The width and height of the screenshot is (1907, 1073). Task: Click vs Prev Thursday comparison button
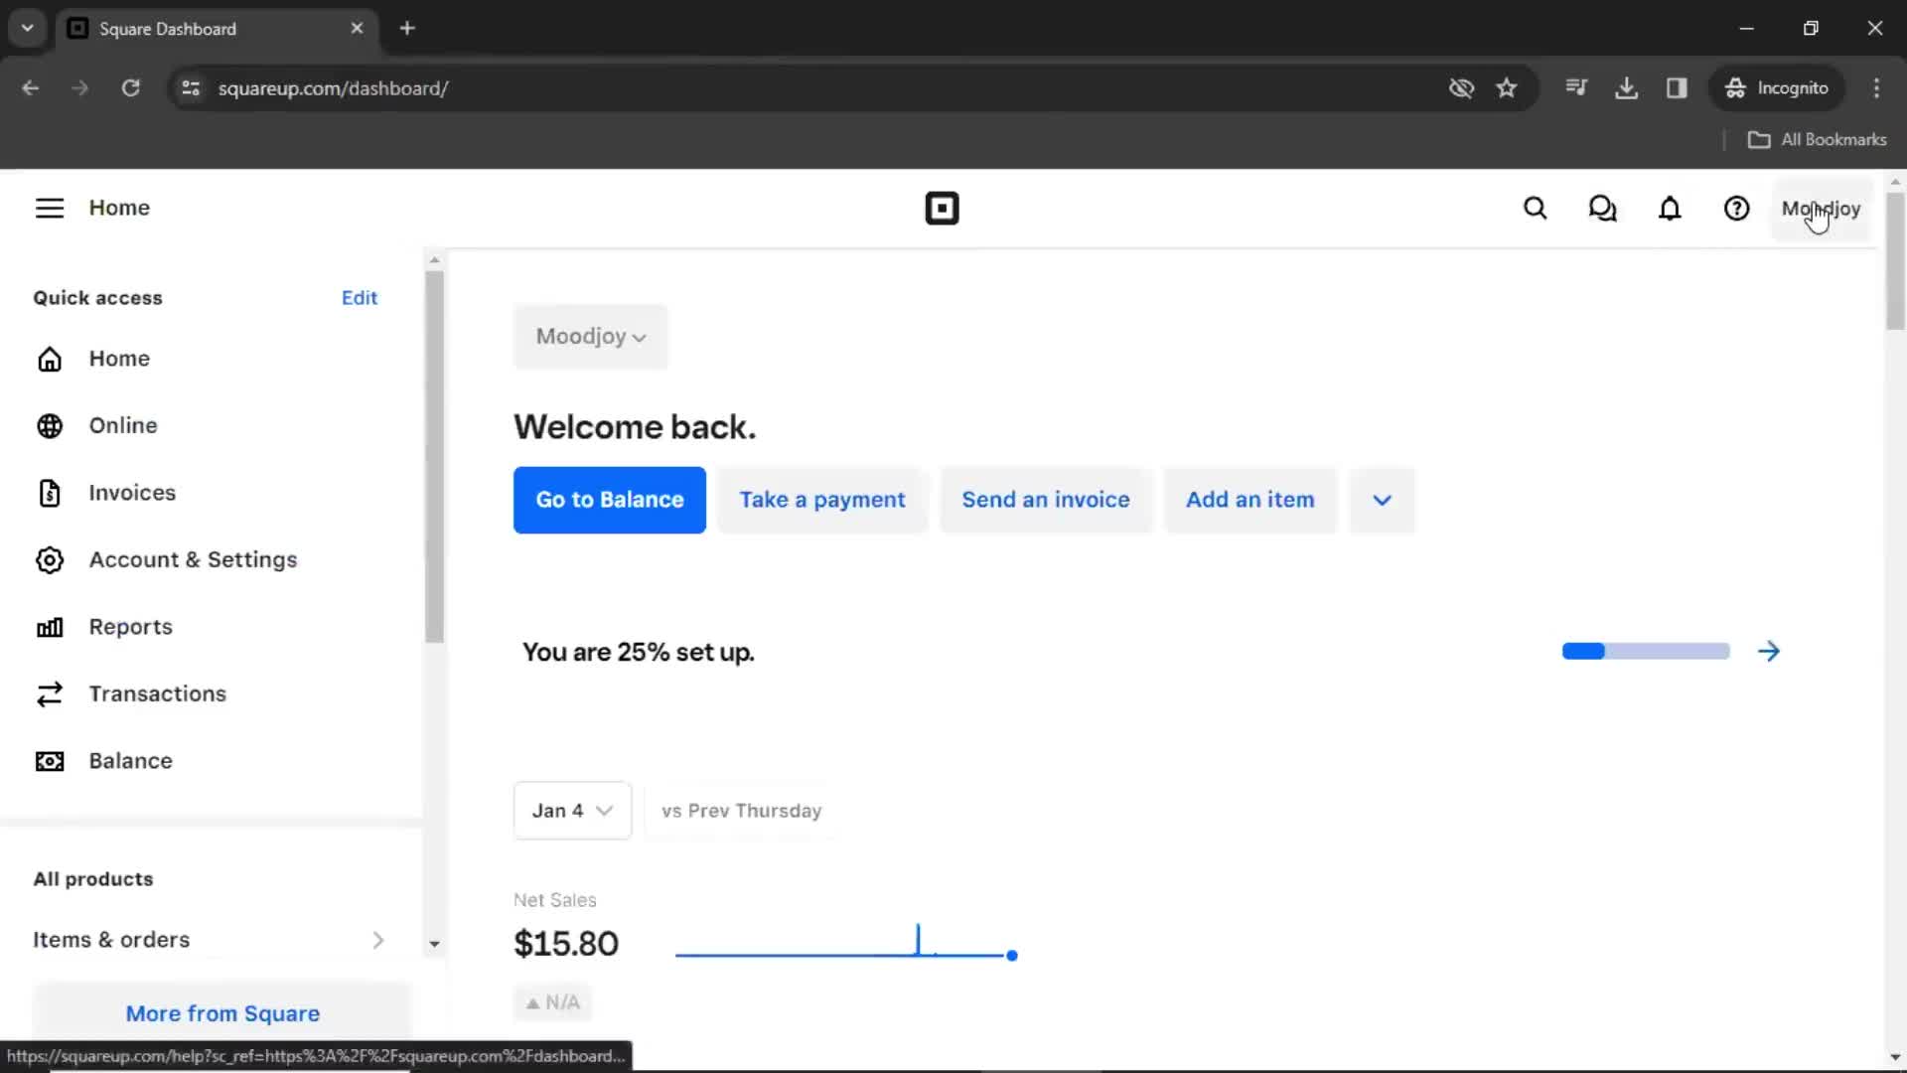tap(742, 811)
